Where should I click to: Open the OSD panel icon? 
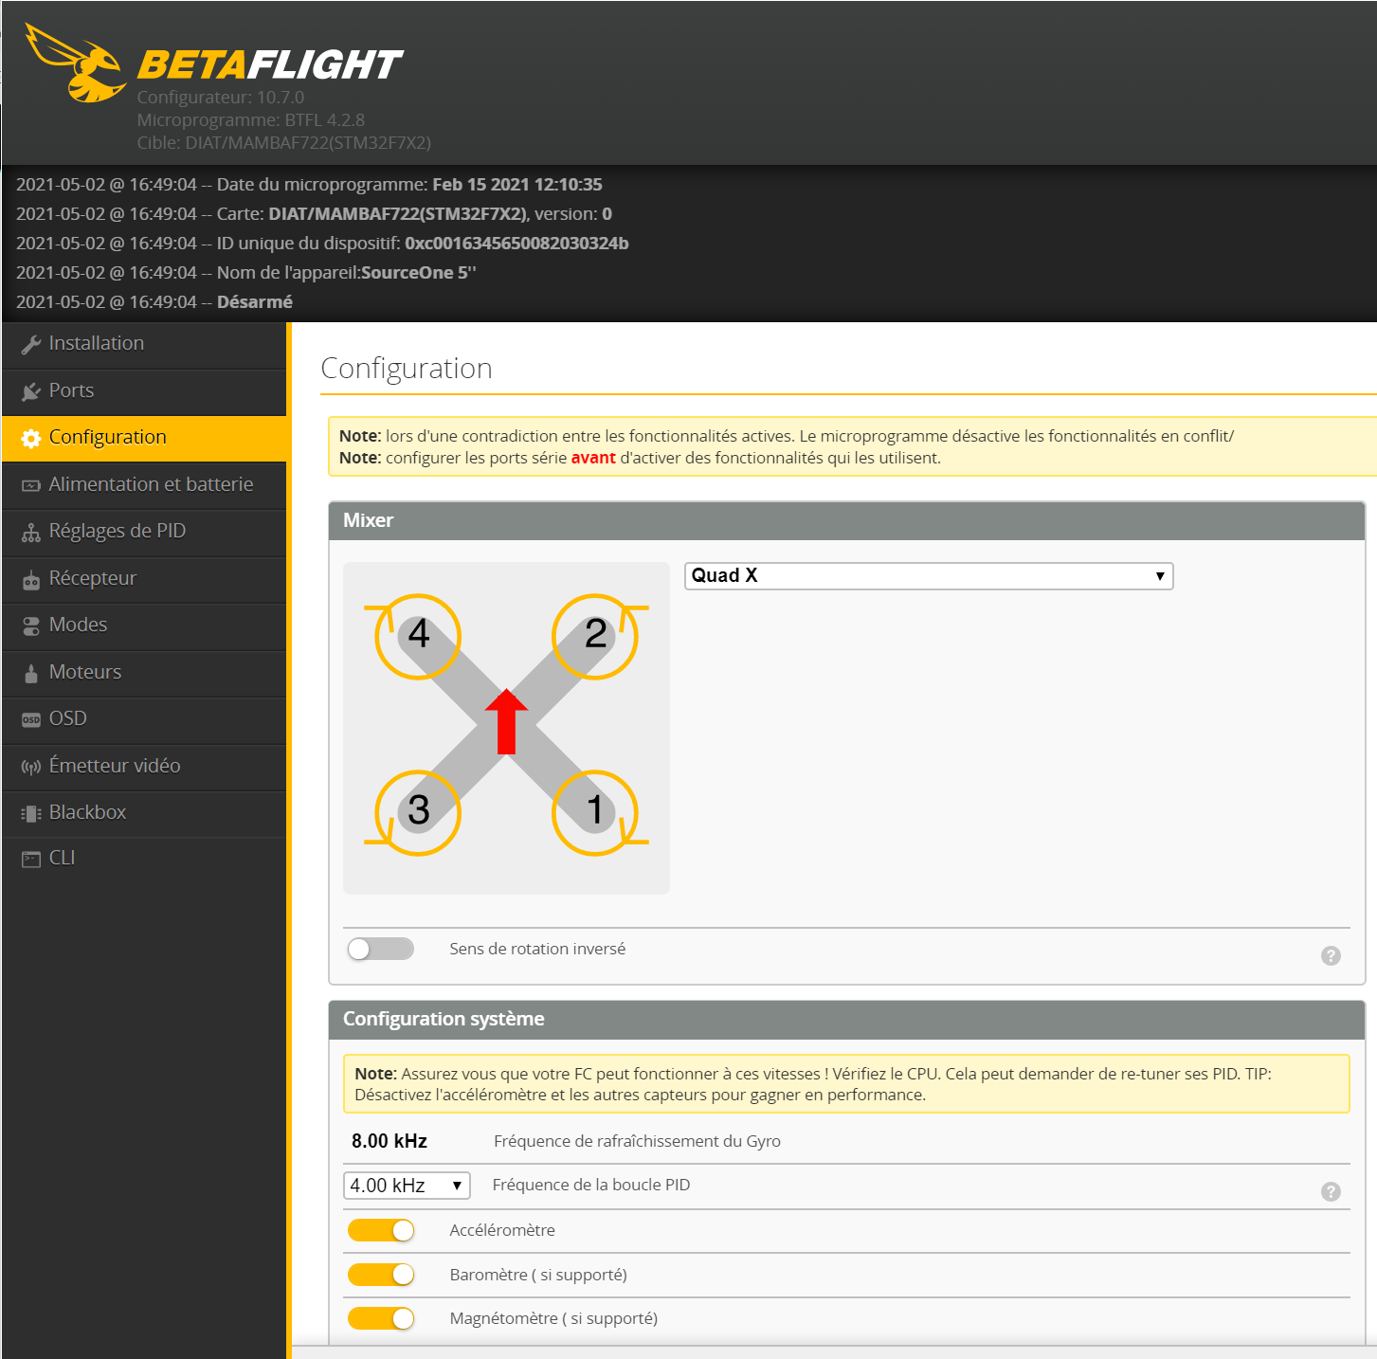pyautogui.click(x=31, y=719)
